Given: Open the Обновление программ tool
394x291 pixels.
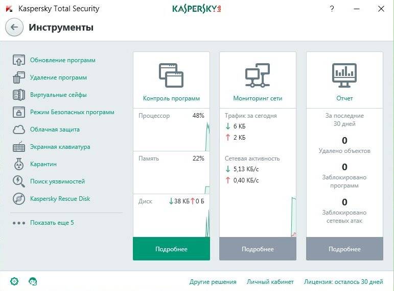Looking at the screenshot, I should [63, 60].
